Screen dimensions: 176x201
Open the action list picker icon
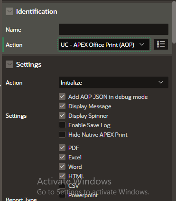161,44
